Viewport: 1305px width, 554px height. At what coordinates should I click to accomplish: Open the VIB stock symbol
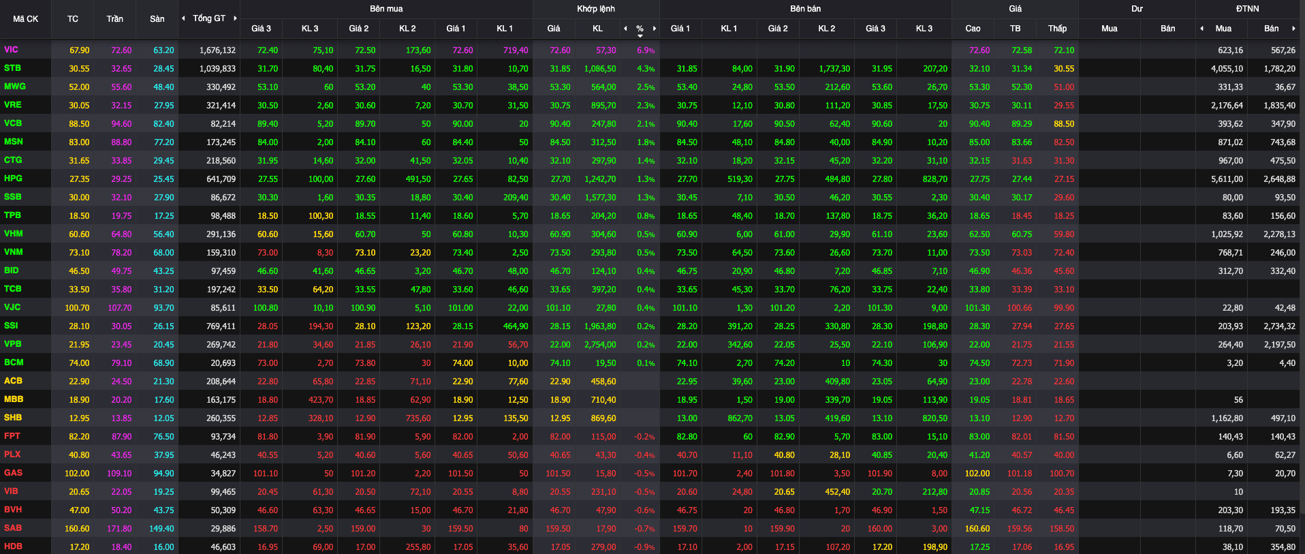[11, 491]
